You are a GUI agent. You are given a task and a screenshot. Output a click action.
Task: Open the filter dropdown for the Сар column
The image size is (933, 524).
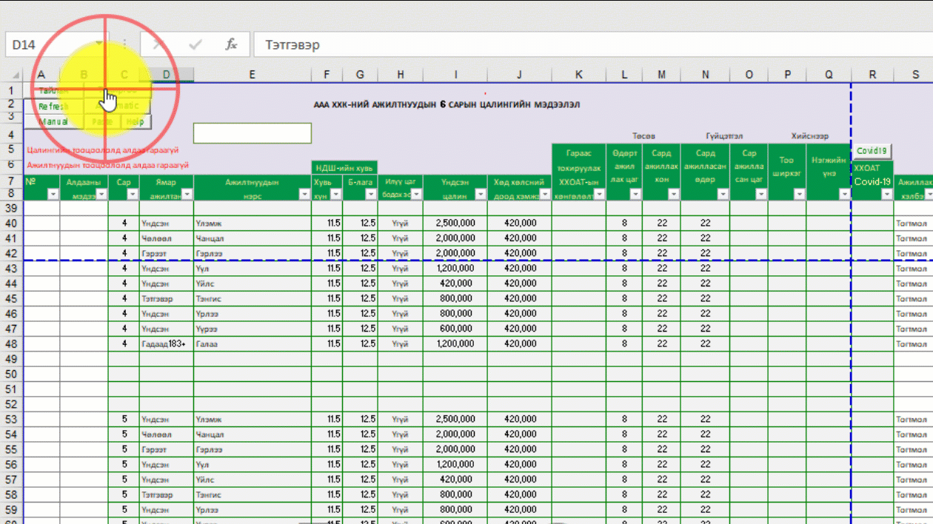point(132,194)
